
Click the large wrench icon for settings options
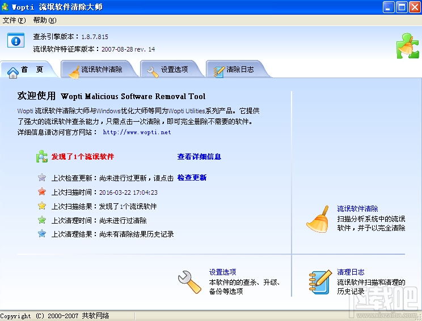[x=189, y=282]
